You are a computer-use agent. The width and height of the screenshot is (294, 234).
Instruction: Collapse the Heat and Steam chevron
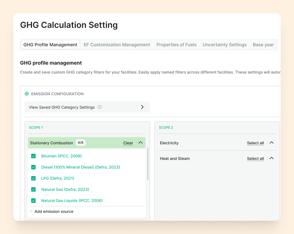coord(272,158)
